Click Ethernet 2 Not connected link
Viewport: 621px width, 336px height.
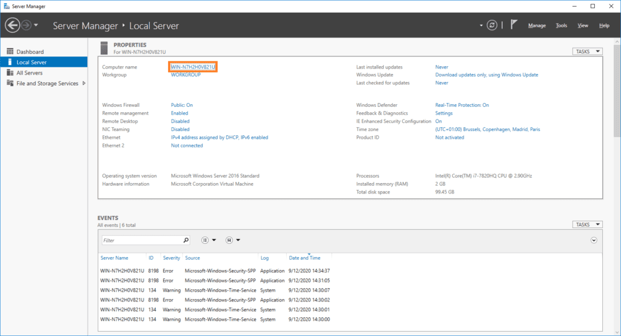[187, 146]
